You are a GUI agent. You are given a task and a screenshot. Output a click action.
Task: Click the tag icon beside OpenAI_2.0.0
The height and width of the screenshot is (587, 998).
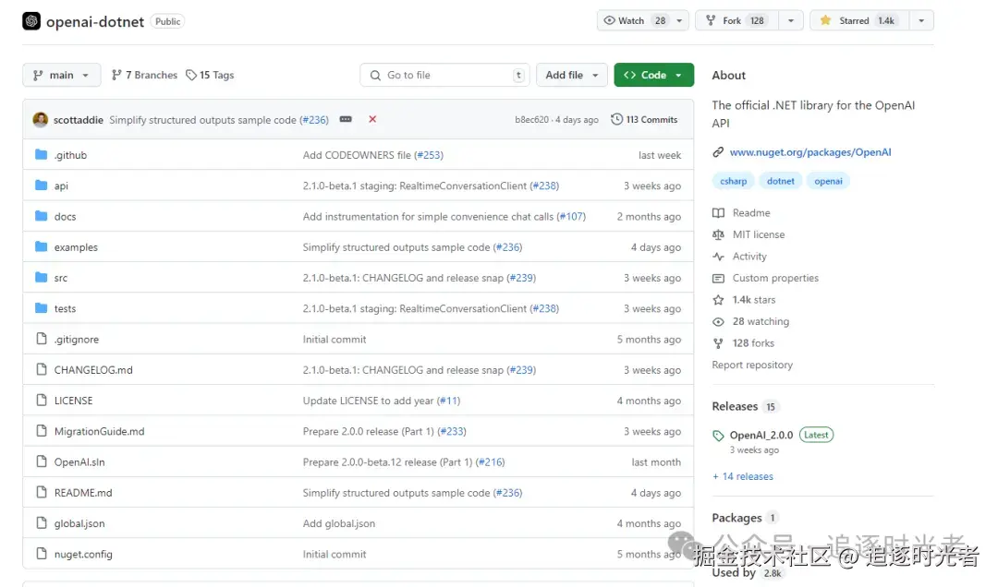[x=719, y=436]
